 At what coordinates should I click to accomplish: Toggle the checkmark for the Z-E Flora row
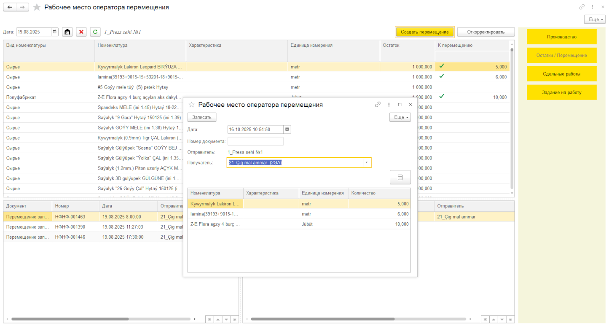(442, 97)
